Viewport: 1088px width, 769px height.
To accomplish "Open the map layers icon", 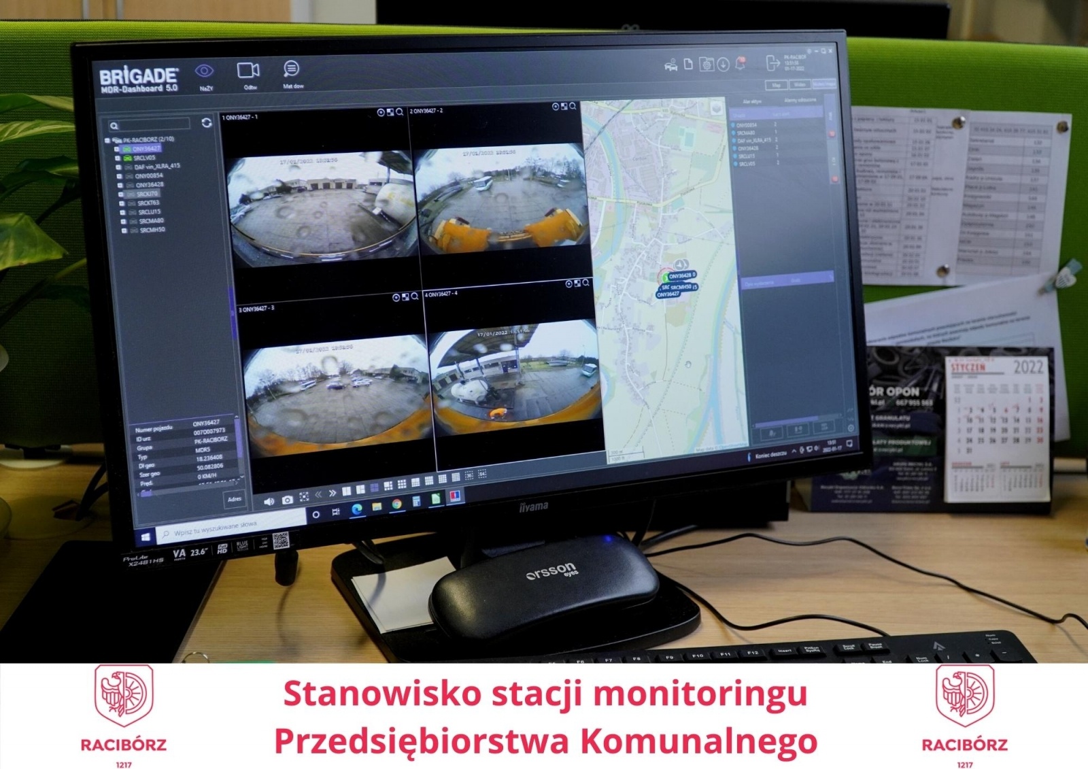I will click(715, 107).
